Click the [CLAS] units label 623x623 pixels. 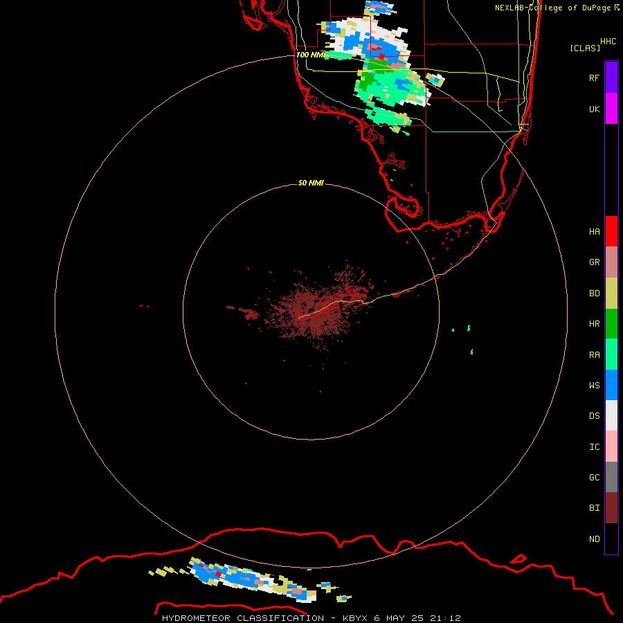585,48
